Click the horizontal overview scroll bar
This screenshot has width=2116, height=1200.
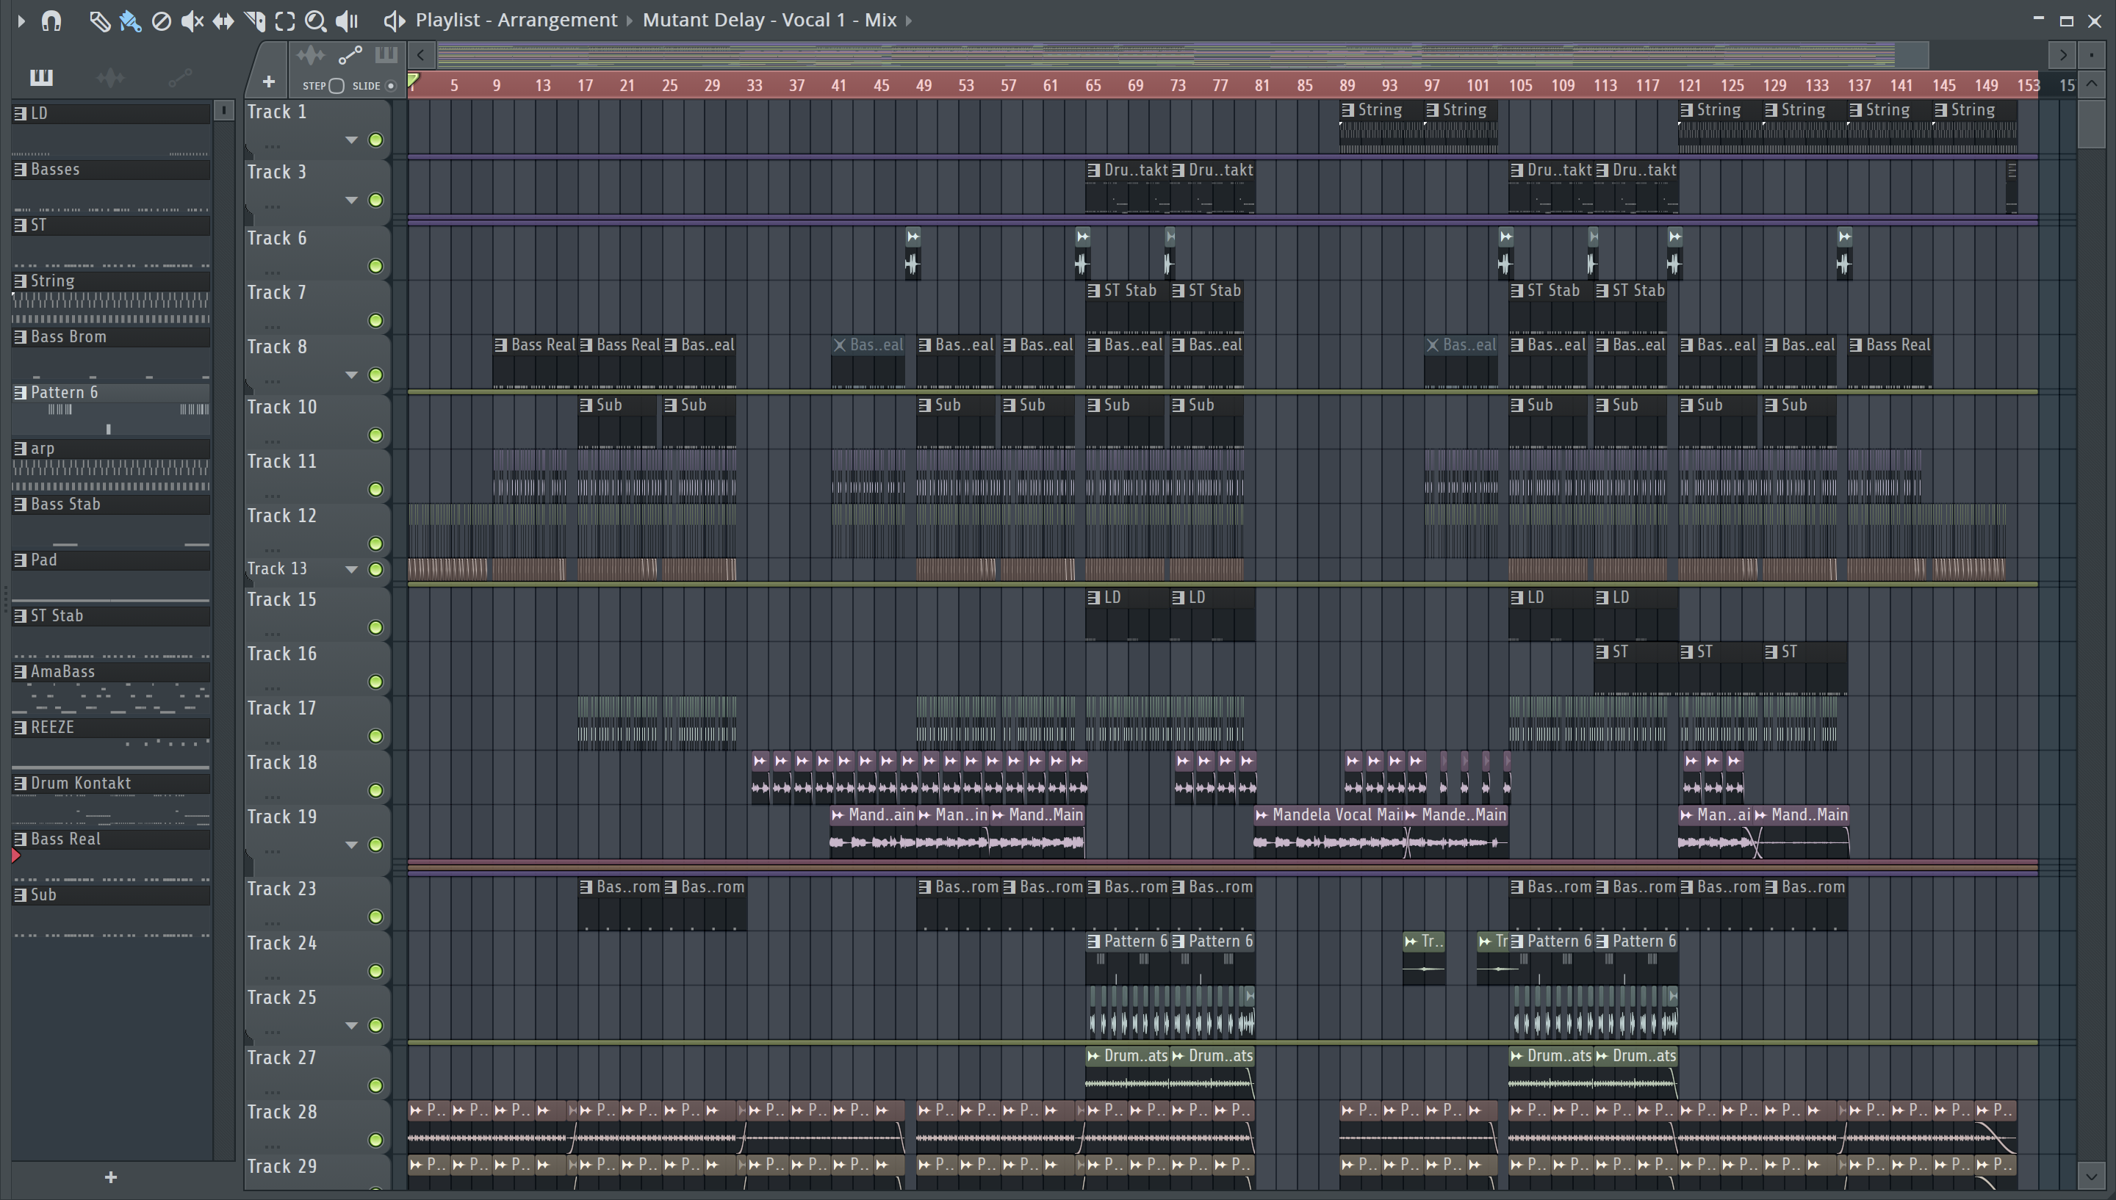click(1183, 55)
